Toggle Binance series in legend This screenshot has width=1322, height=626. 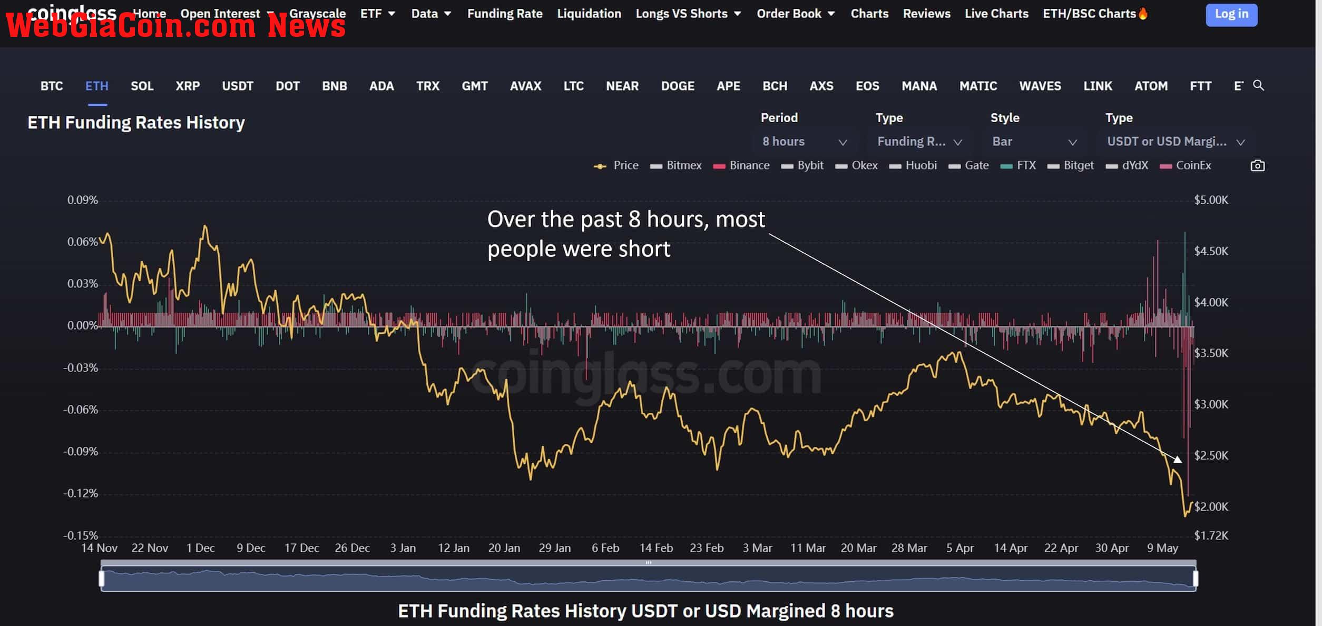click(x=741, y=165)
